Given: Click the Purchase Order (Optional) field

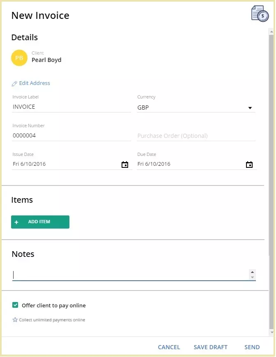Looking at the screenshot, I should [x=196, y=136].
